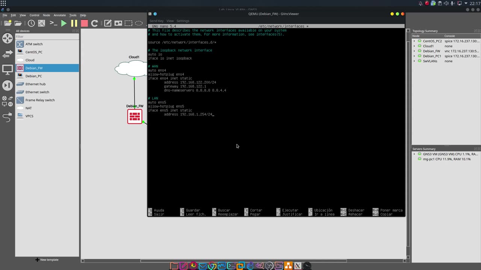Reload all nodes icon

click(95, 23)
